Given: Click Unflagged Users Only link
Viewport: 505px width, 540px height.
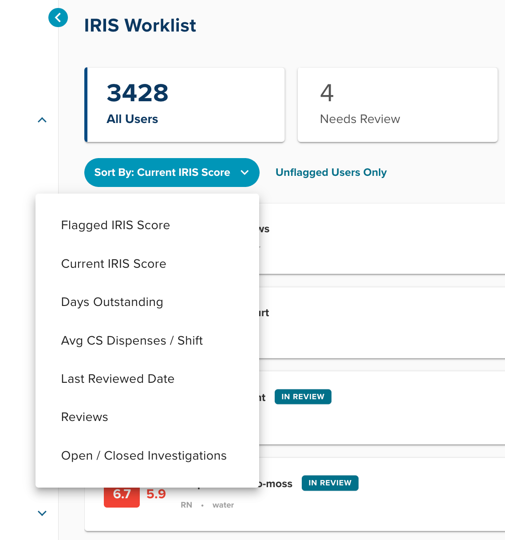Looking at the screenshot, I should point(331,172).
